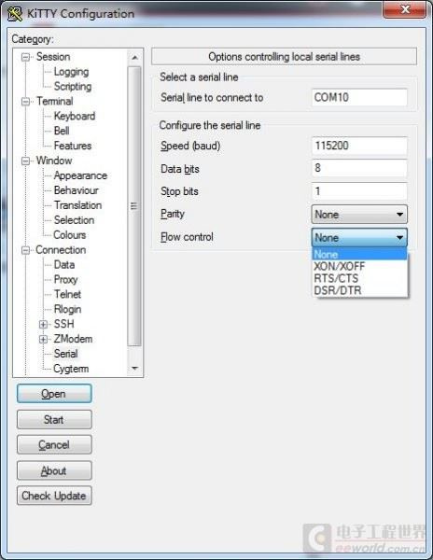The width and height of the screenshot is (433, 560).
Task: Click the About button
Action: 54,470
